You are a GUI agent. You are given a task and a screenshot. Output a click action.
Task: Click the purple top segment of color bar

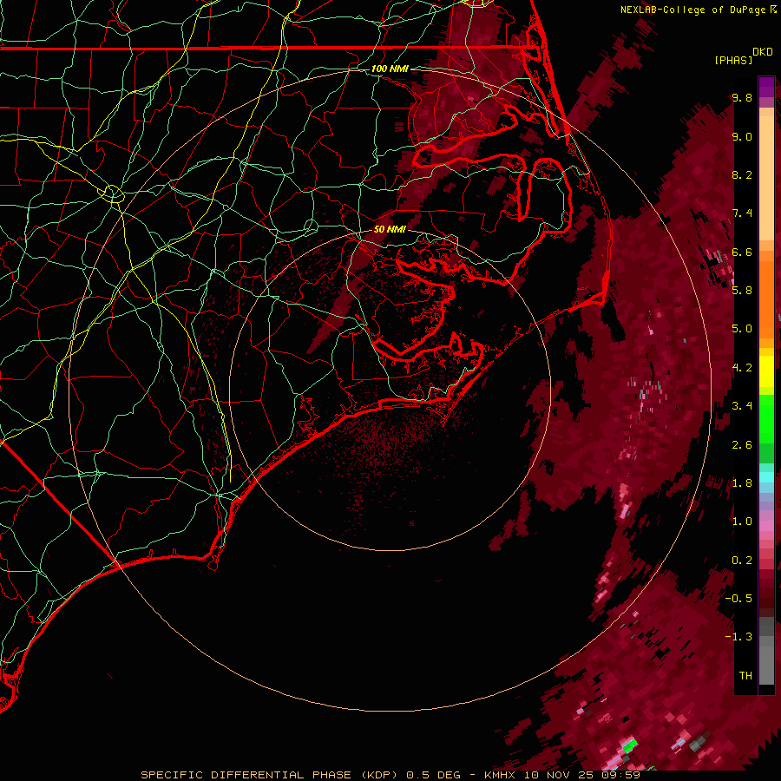point(766,87)
